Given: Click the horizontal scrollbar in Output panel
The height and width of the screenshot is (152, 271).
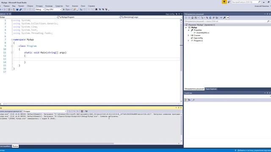Looking at the screenshot, I should tap(57, 144).
